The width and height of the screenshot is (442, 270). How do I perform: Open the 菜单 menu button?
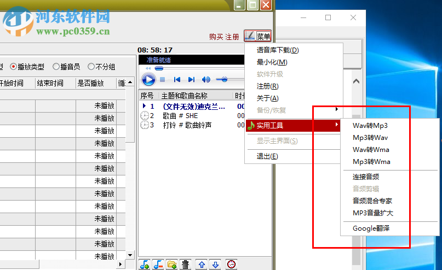257,36
